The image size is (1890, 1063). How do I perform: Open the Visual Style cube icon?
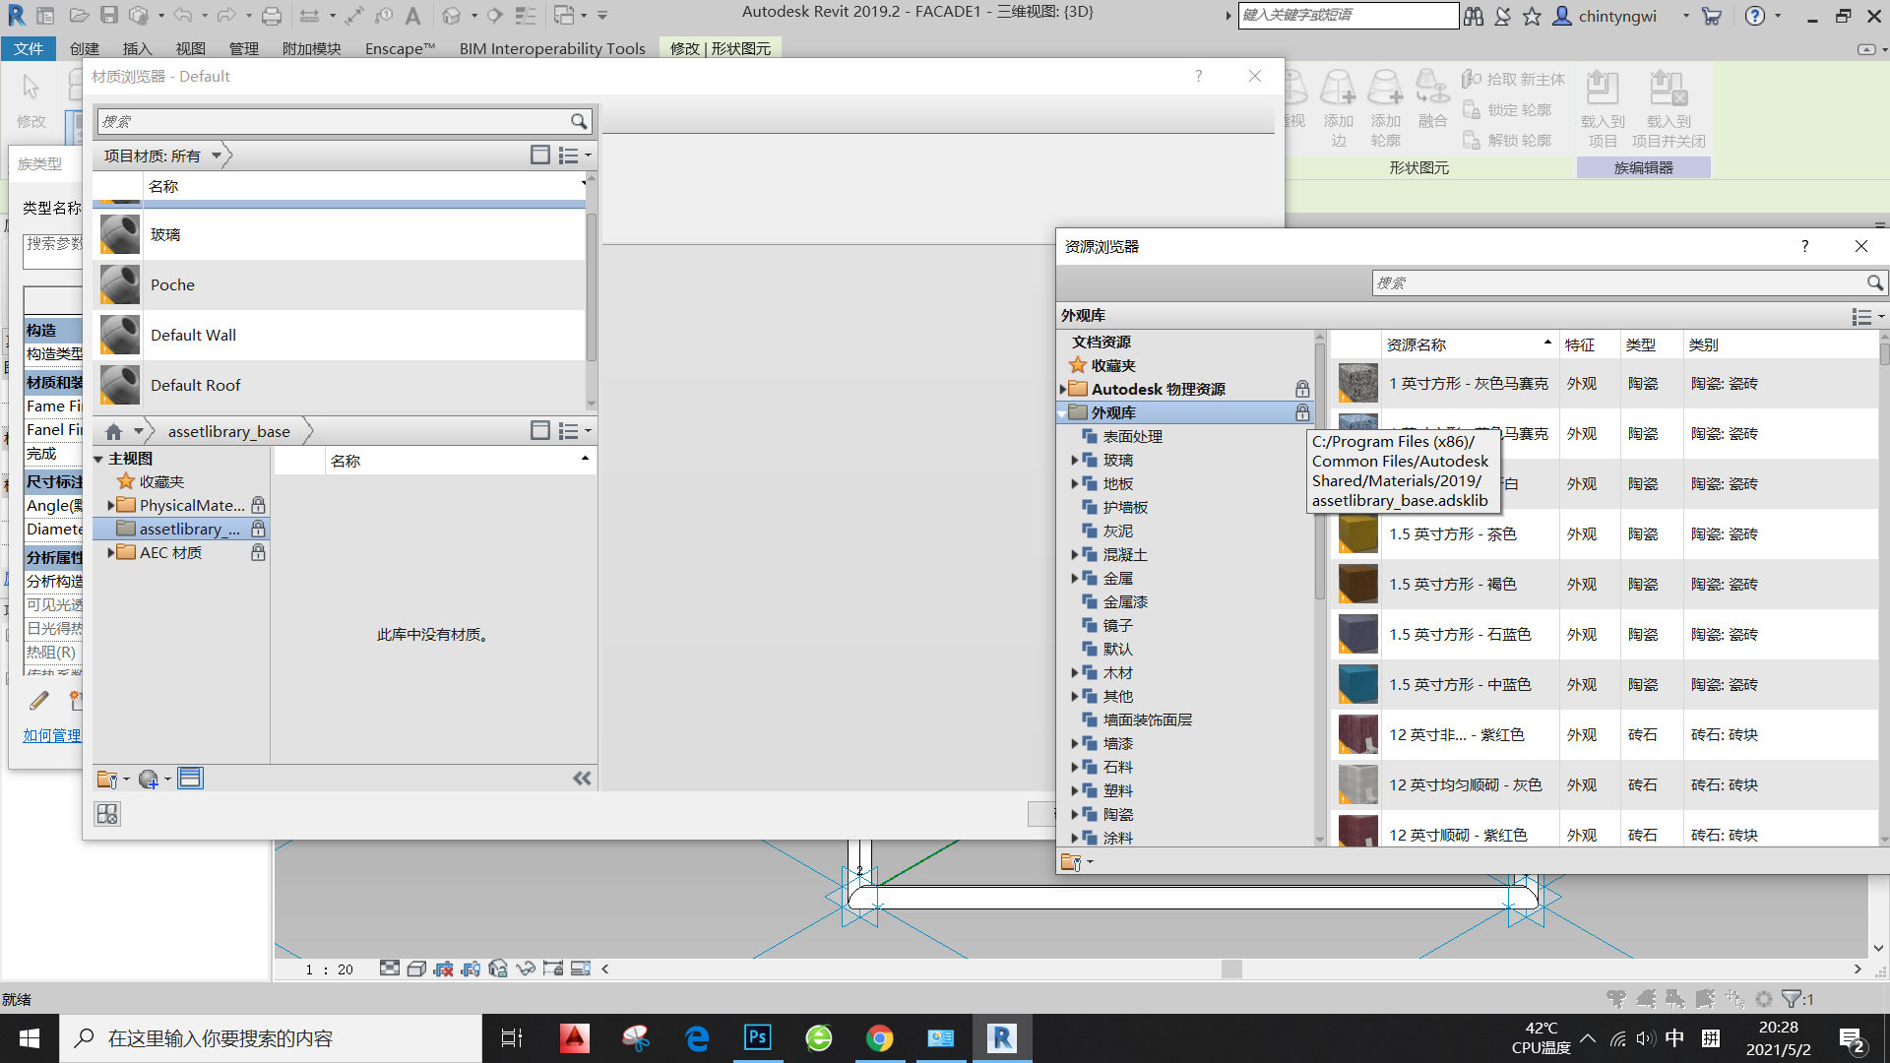click(x=416, y=969)
